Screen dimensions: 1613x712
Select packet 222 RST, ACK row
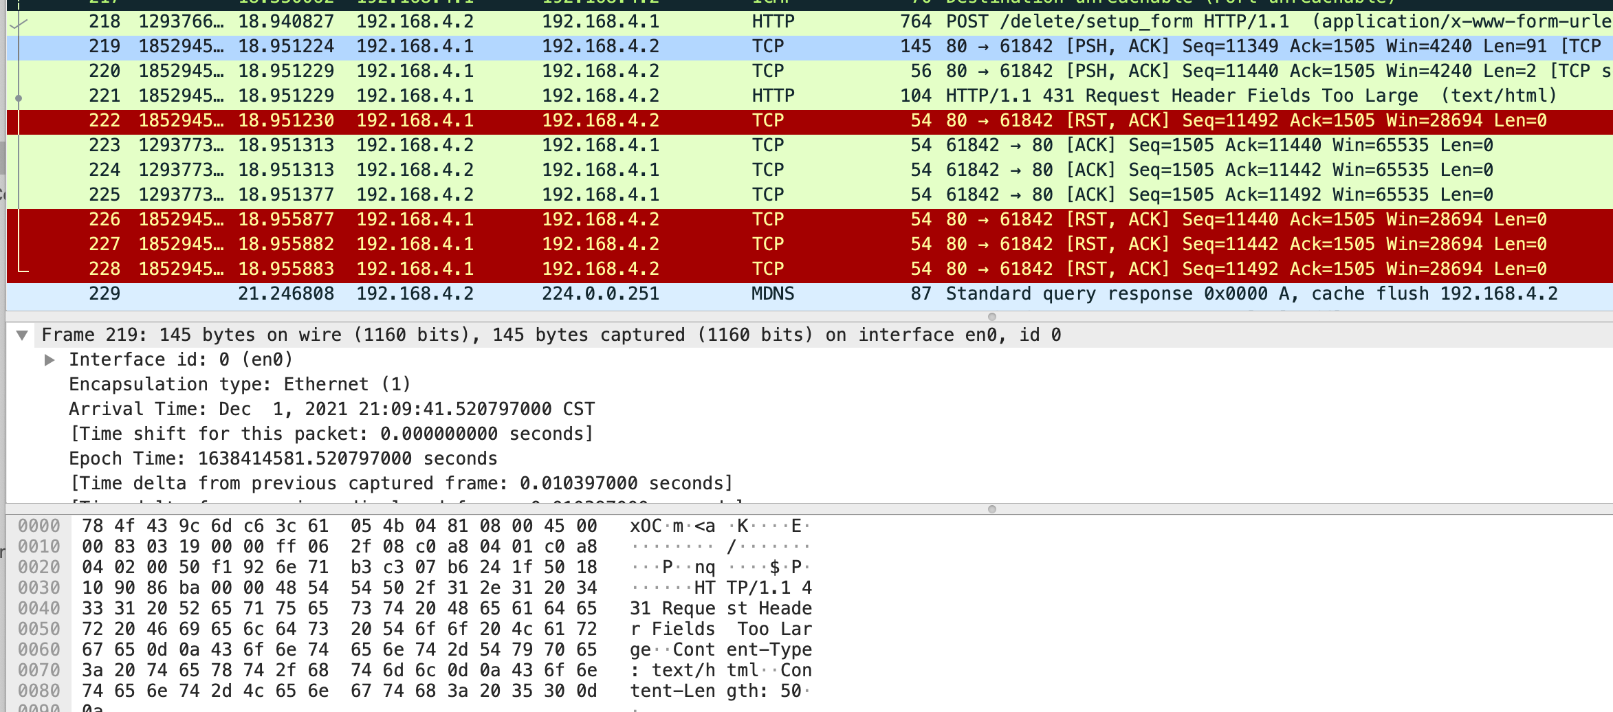(x=809, y=121)
